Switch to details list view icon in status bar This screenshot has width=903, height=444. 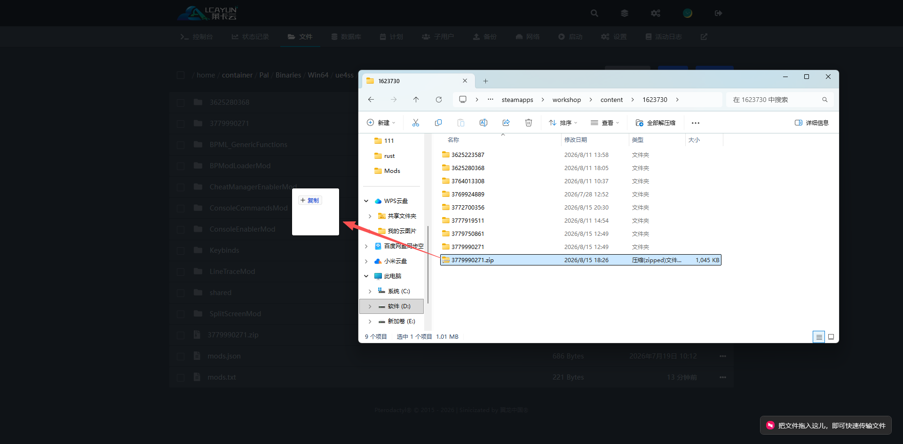click(819, 337)
